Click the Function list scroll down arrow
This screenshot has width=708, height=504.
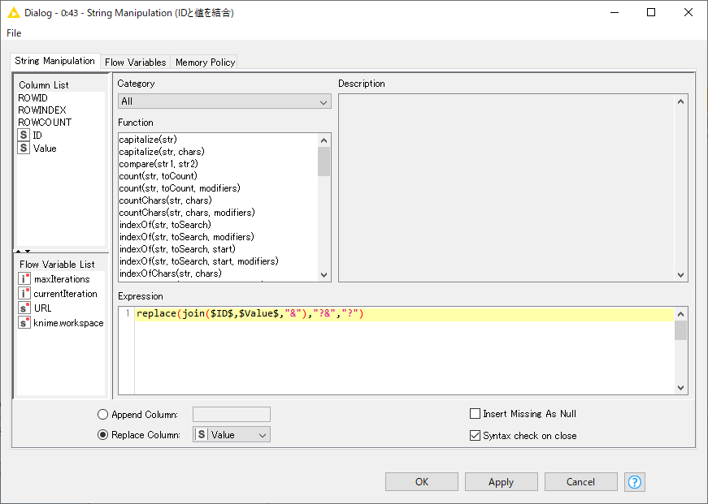pyautogui.click(x=324, y=274)
